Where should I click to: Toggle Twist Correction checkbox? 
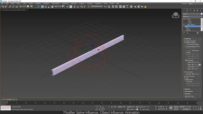click(185, 76)
